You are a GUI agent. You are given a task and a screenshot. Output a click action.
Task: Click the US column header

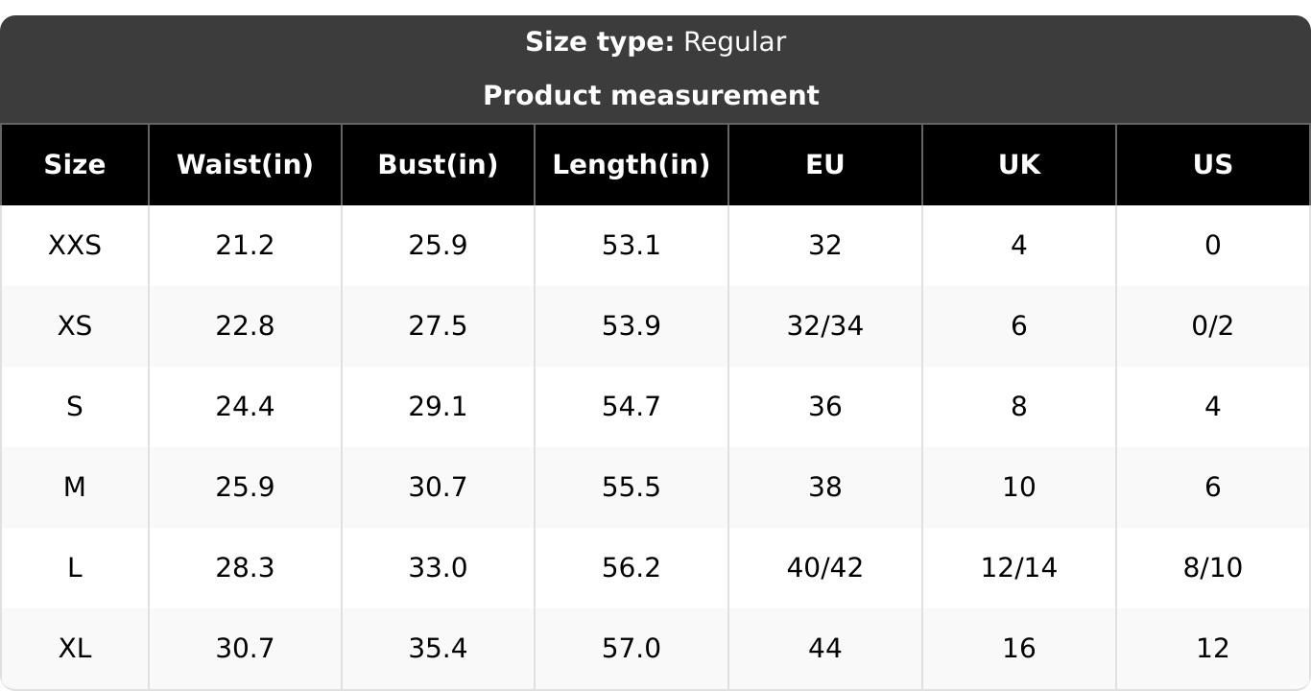(x=1213, y=165)
